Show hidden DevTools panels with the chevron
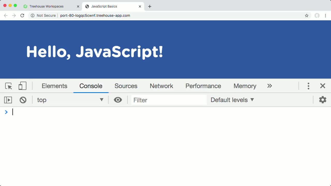331x186 pixels. 270,86
